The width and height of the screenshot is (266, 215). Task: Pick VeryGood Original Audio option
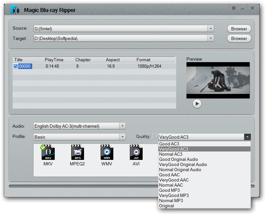pyautogui.click(x=204, y=164)
